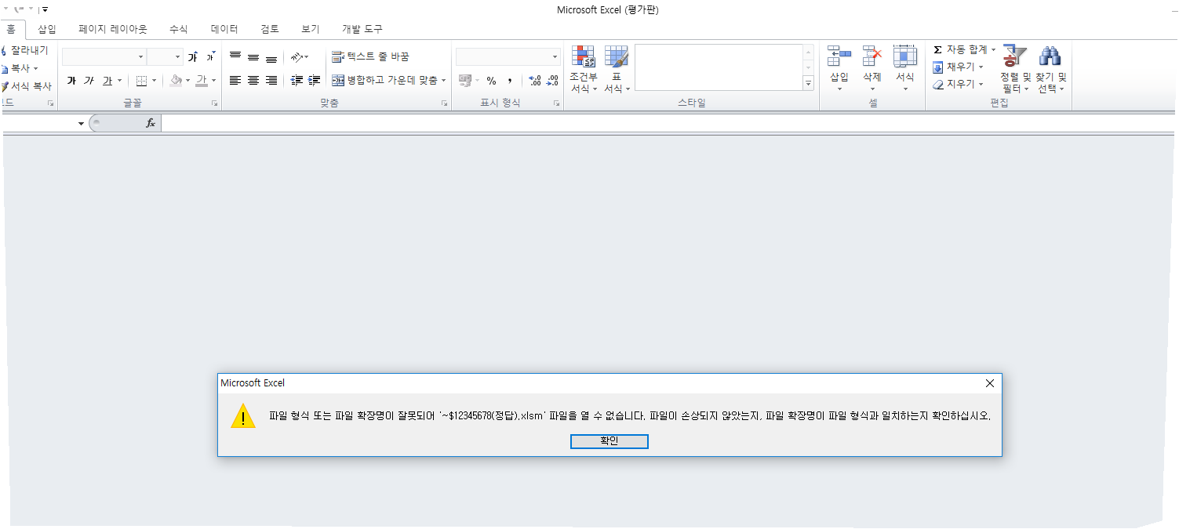
Task: Toggle italic 가 formatting
Action: 89,81
